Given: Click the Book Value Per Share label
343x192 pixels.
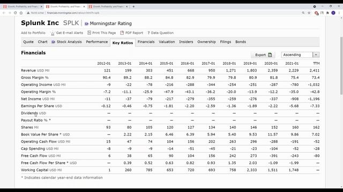Looking at the screenshot, I should coord(45,134).
